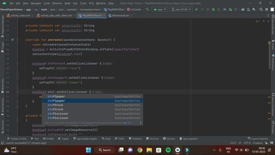Click the taskbar Search box

coord(105,150)
